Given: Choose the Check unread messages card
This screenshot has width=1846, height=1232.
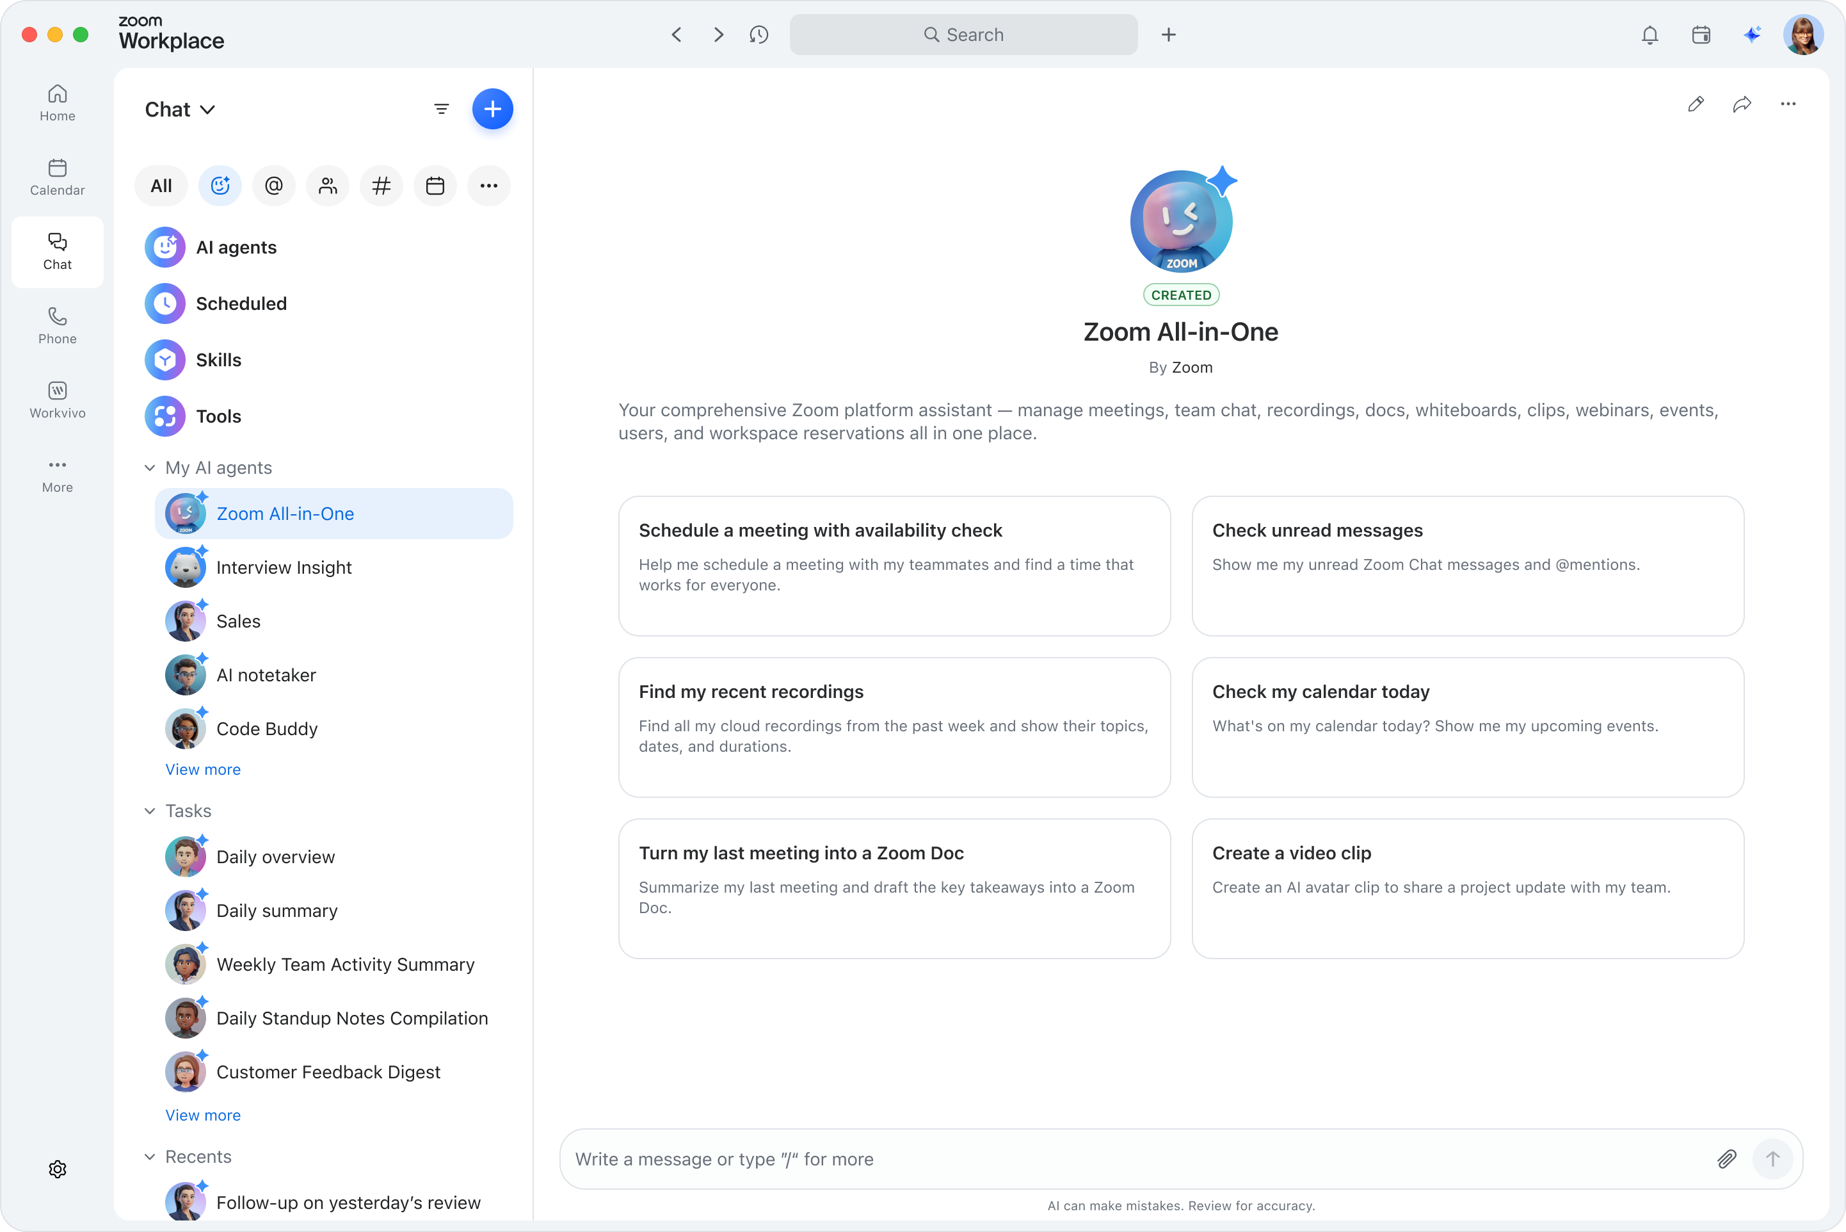Looking at the screenshot, I should [x=1468, y=565].
